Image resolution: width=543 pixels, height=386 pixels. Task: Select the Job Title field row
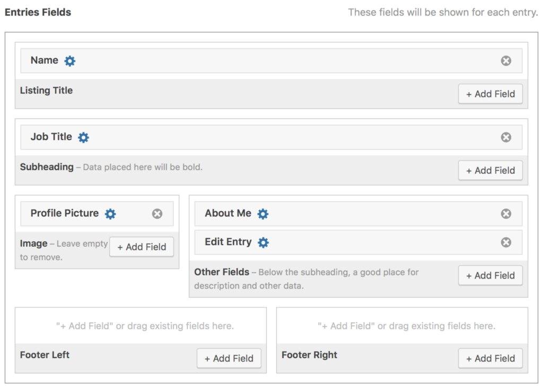tap(271, 137)
